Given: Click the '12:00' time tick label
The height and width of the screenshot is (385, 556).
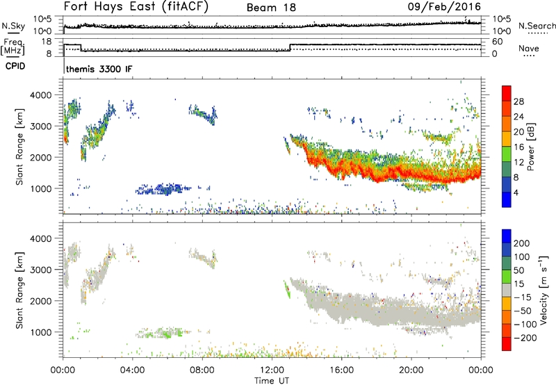Looking at the screenshot, I should point(272,370).
